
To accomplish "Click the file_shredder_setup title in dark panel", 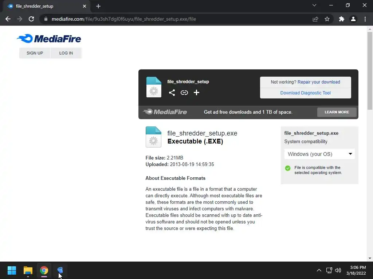I will click(188, 82).
